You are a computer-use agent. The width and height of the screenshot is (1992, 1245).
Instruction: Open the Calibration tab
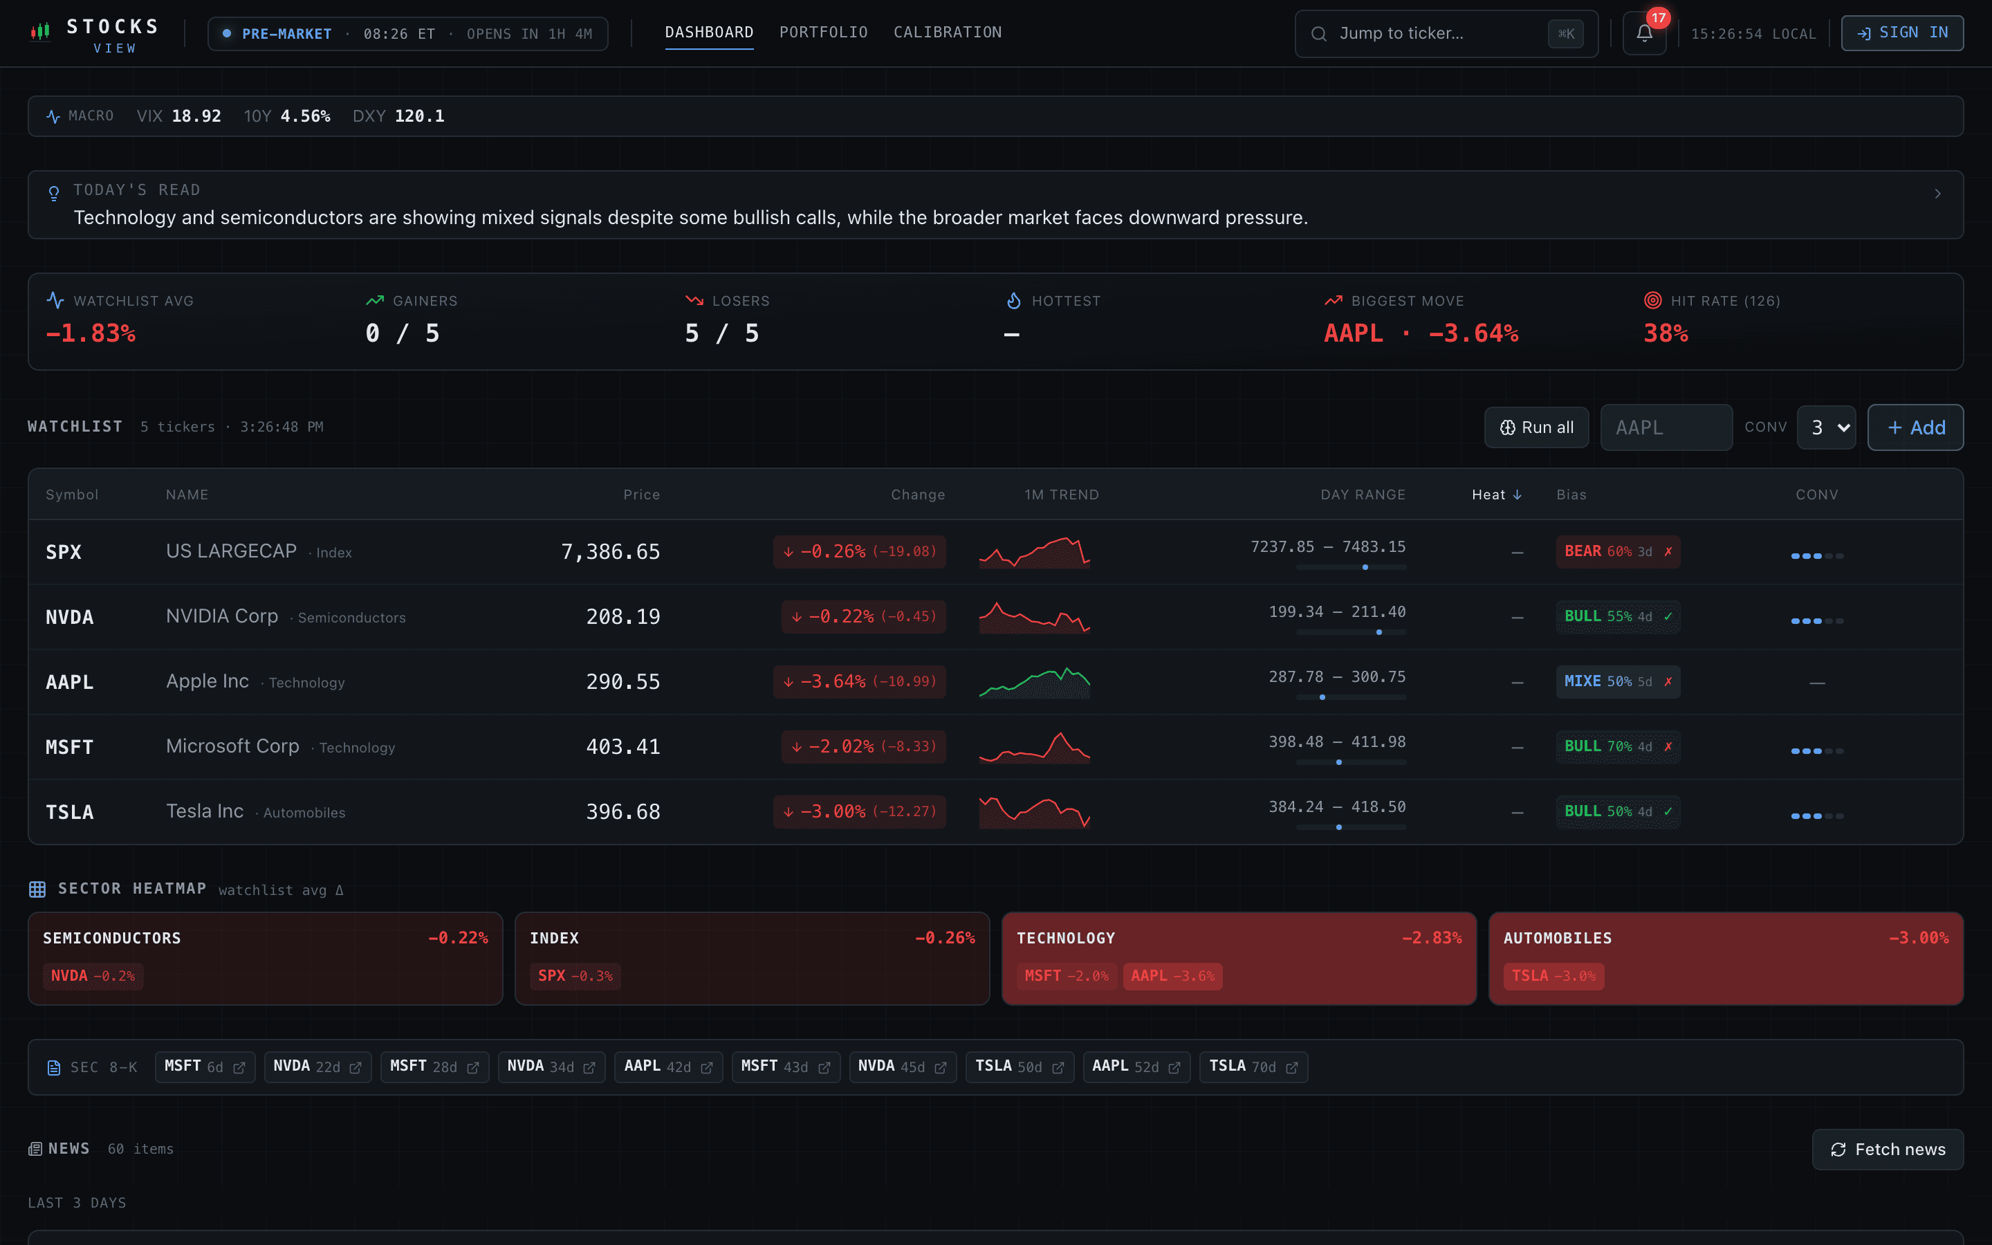click(948, 33)
